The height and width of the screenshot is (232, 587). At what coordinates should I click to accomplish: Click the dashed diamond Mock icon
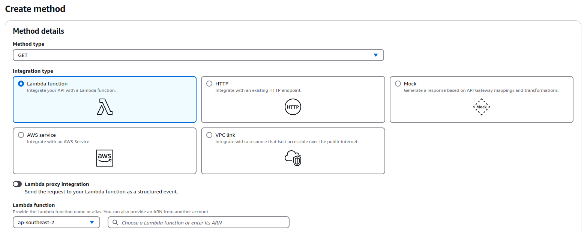coord(481,107)
